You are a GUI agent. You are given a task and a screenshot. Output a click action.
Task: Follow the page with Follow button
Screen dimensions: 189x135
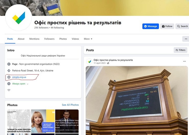pyautogui.click(x=167, y=26)
